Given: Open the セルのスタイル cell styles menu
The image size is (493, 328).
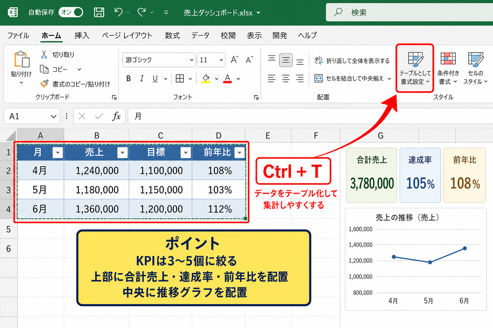Looking at the screenshot, I should [x=475, y=68].
